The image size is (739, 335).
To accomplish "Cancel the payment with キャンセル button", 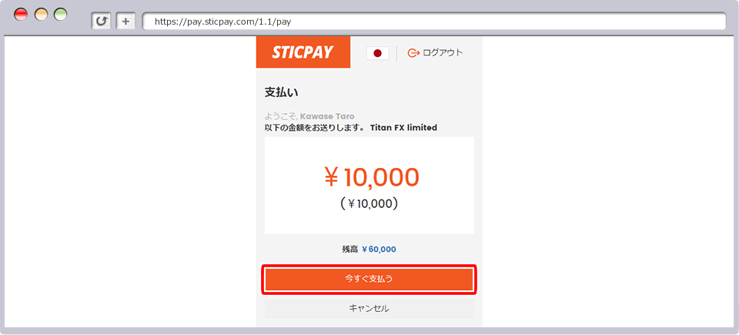I will [x=369, y=309].
